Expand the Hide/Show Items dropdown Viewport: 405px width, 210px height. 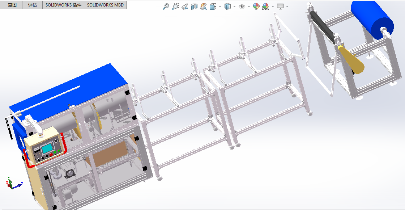(x=248, y=6)
